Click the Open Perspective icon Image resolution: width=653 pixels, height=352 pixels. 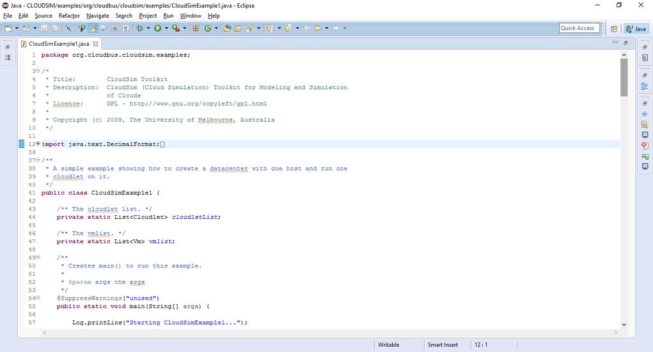614,29
